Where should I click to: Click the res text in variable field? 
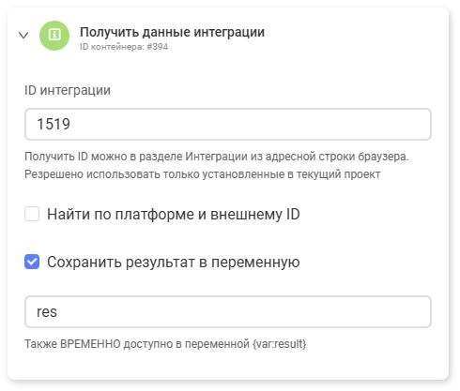47,312
